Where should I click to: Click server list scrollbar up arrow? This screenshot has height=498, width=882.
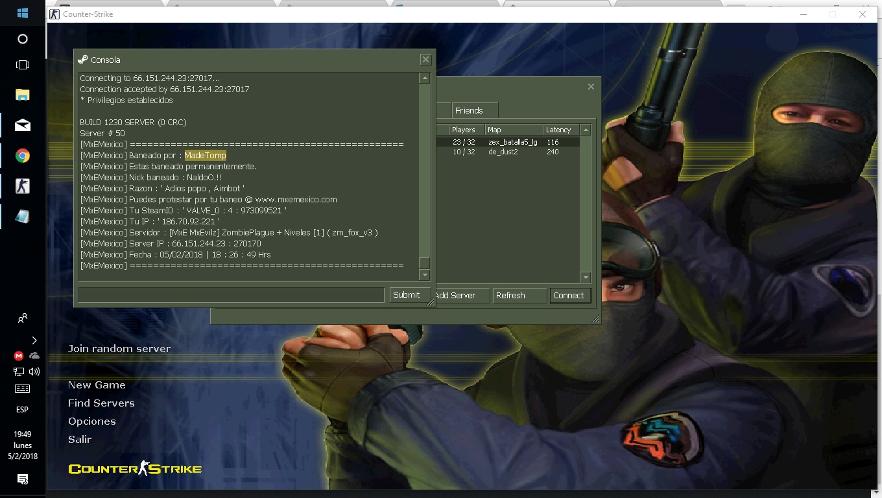click(x=586, y=130)
